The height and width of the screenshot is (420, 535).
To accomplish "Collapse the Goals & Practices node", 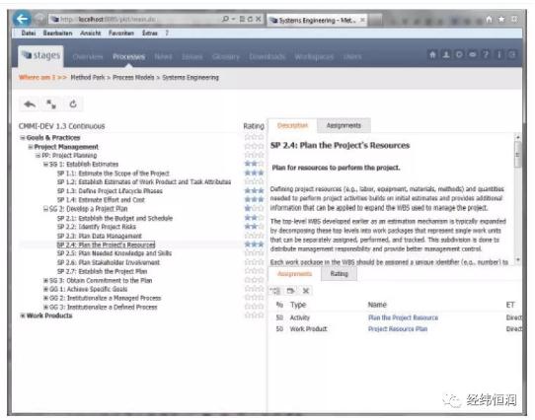I will coord(23,138).
